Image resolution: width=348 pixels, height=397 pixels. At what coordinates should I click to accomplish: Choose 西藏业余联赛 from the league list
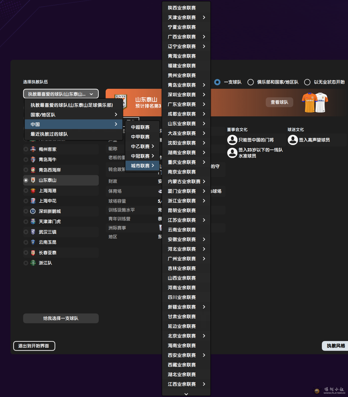(x=186, y=365)
